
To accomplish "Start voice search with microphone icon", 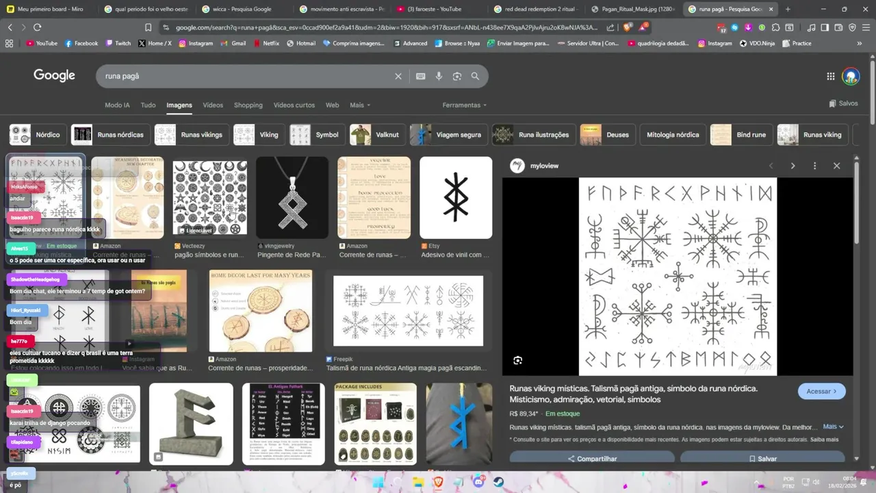I will [x=439, y=76].
